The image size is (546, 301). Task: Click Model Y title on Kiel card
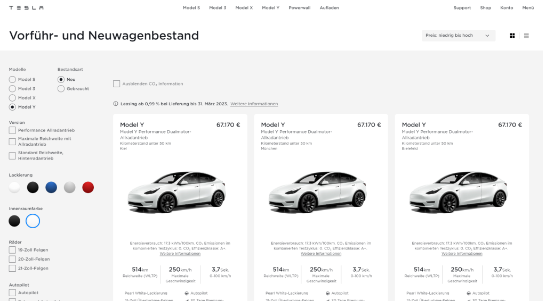coord(132,125)
